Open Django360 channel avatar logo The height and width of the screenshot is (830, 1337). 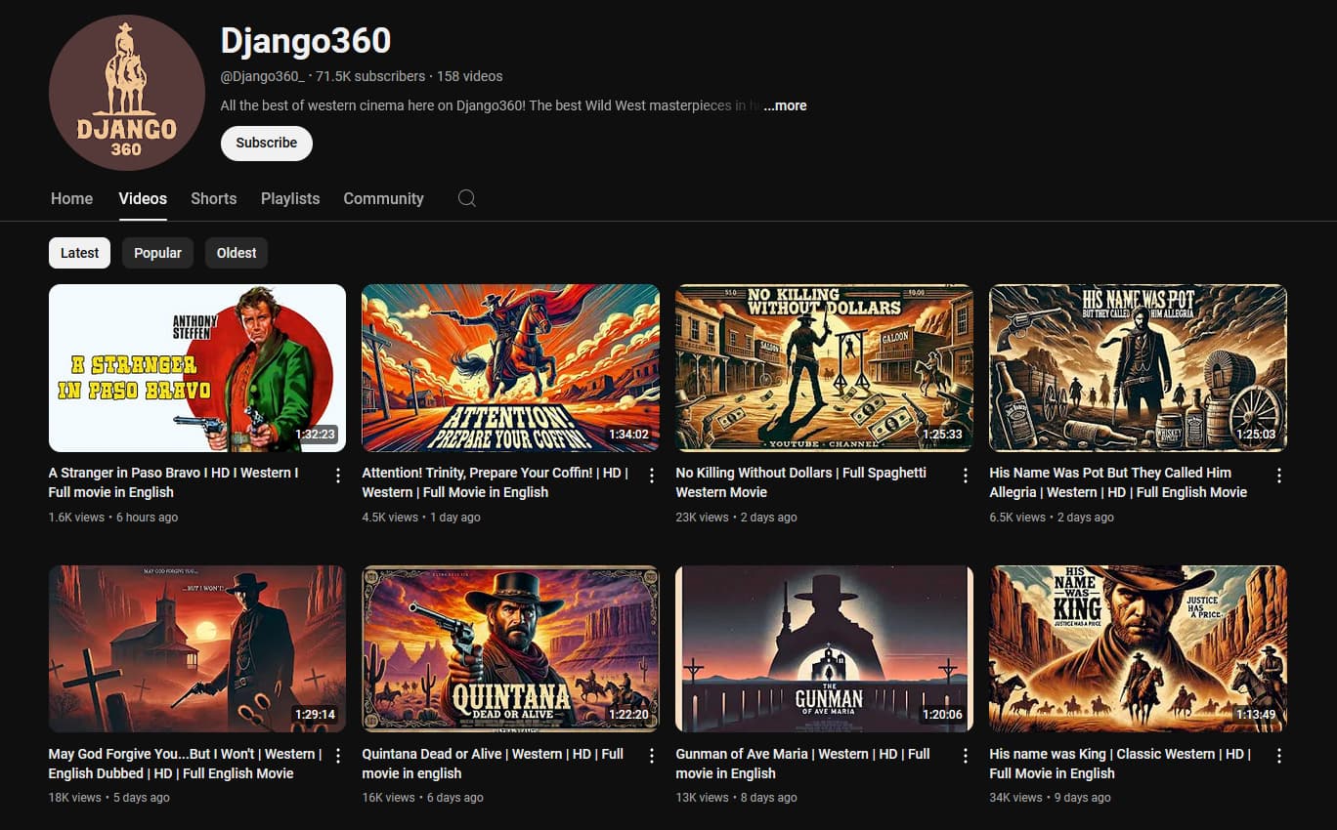(126, 93)
